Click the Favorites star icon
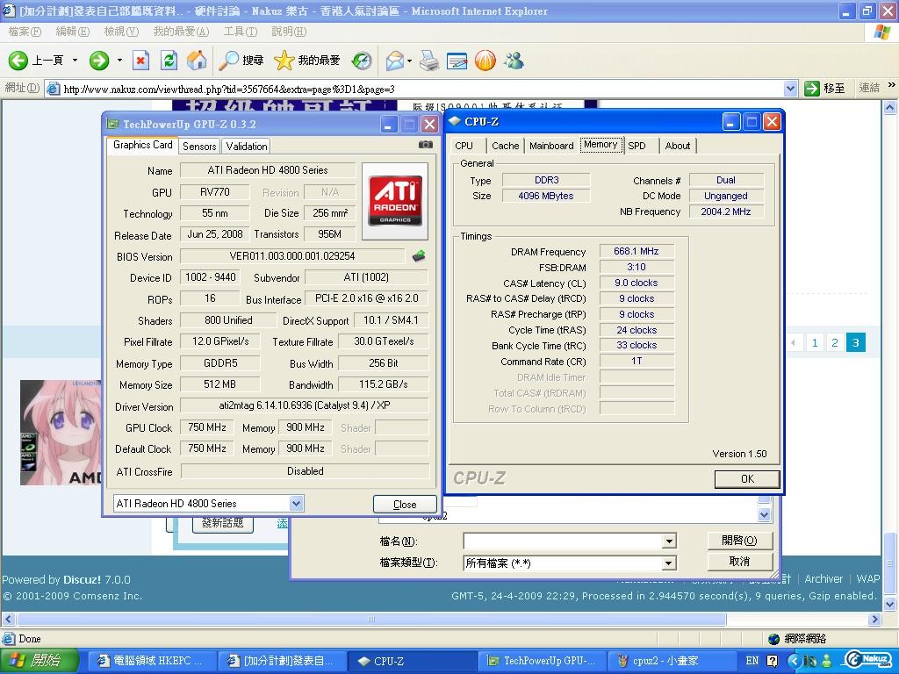The height and width of the screenshot is (674, 899). (x=284, y=60)
